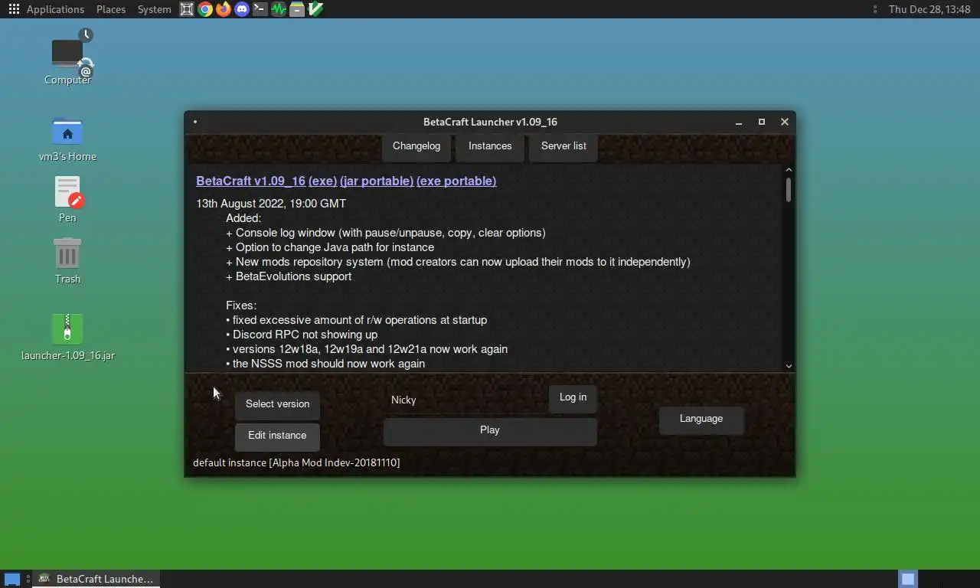Image resolution: width=980 pixels, height=588 pixels.
Task: Click the 'Added:' heading
Action: pyautogui.click(x=243, y=218)
